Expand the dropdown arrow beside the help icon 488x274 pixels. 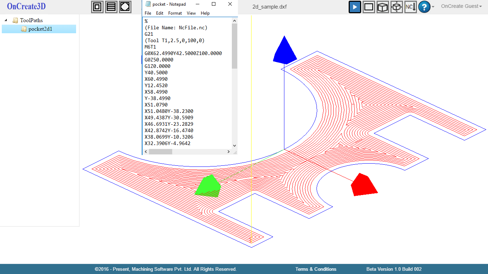[x=433, y=7]
